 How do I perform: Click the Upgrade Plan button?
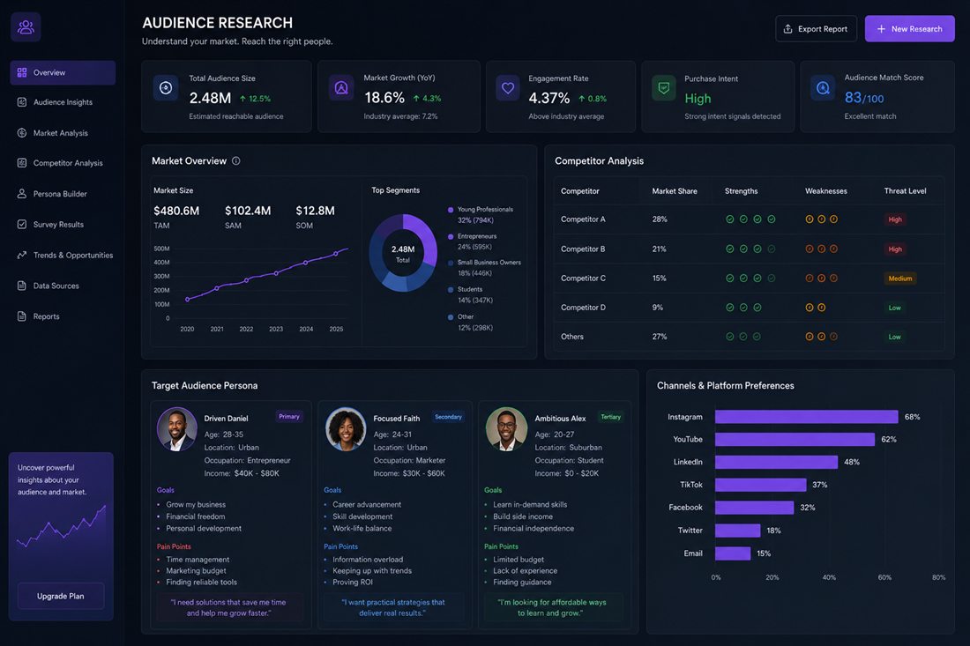pyautogui.click(x=61, y=596)
